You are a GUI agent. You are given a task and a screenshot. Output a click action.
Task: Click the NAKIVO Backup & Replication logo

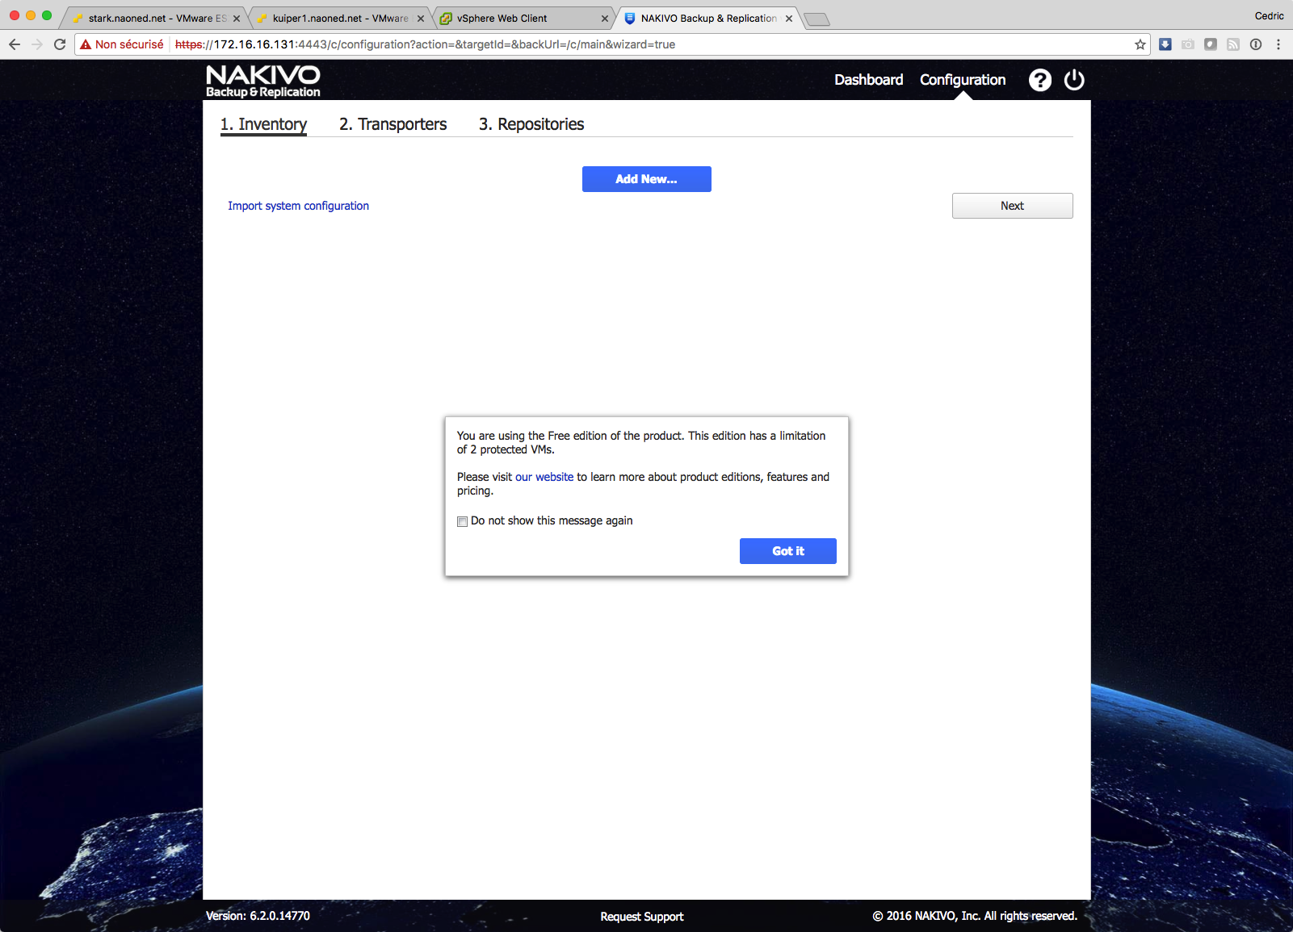tap(262, 81)
